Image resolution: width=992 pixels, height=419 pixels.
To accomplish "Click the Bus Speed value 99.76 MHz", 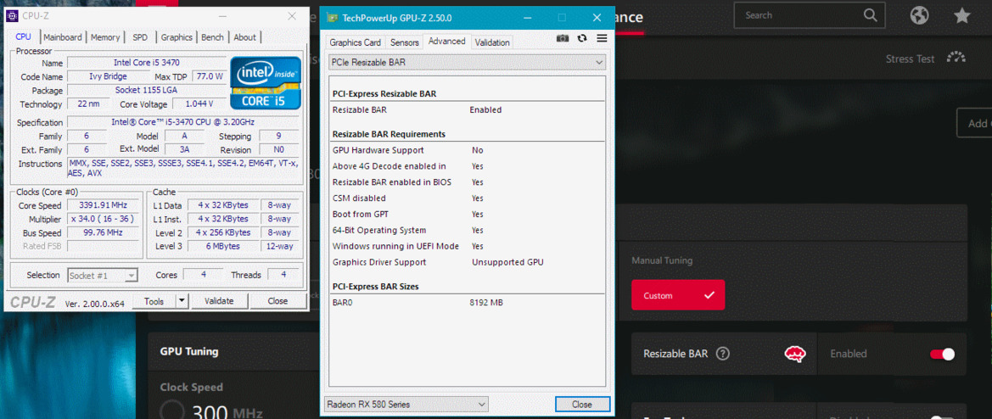I will [x=104, y=232].
